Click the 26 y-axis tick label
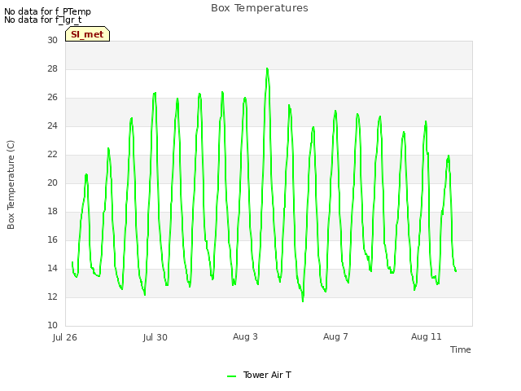This screenshot has height=391, width=521. (x=52, y=98)
